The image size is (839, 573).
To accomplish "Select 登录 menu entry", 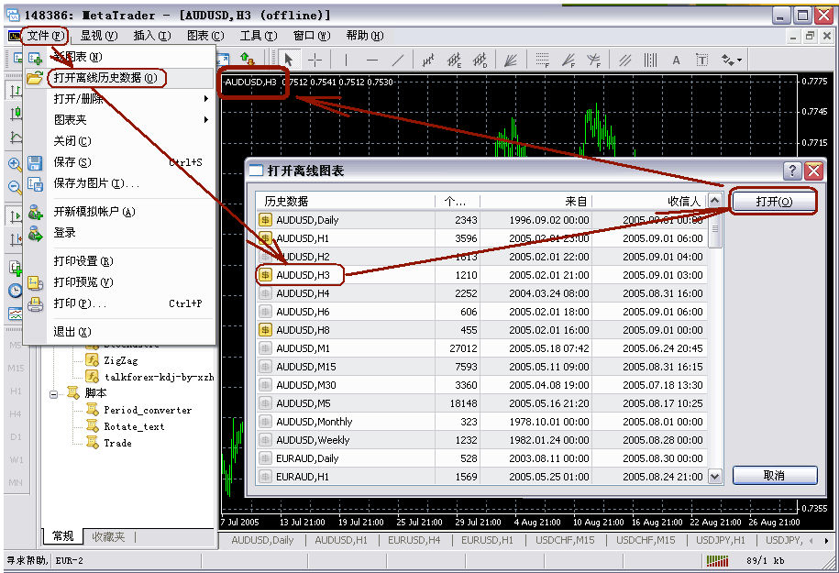I will coord(120,233).
